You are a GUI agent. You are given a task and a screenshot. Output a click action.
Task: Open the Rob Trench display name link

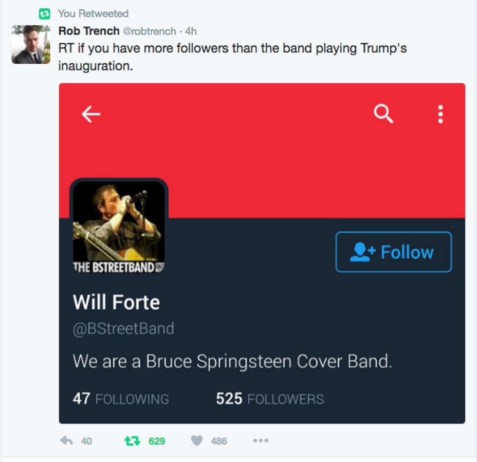[89, 31]
